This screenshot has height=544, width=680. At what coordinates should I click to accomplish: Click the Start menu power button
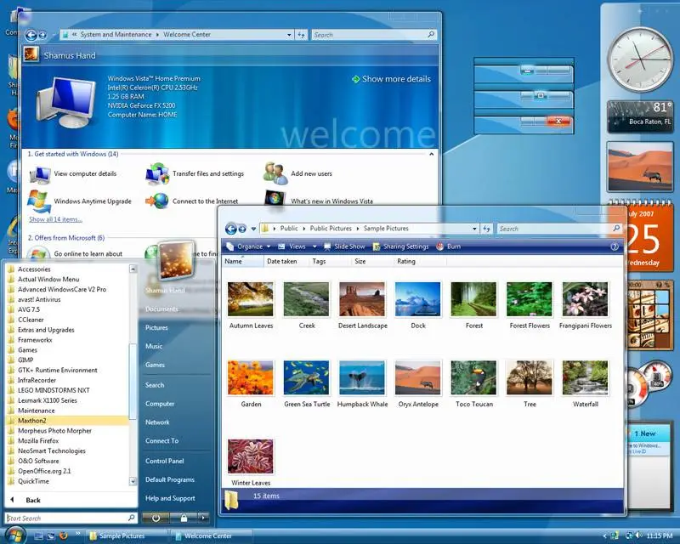point(156,518)
